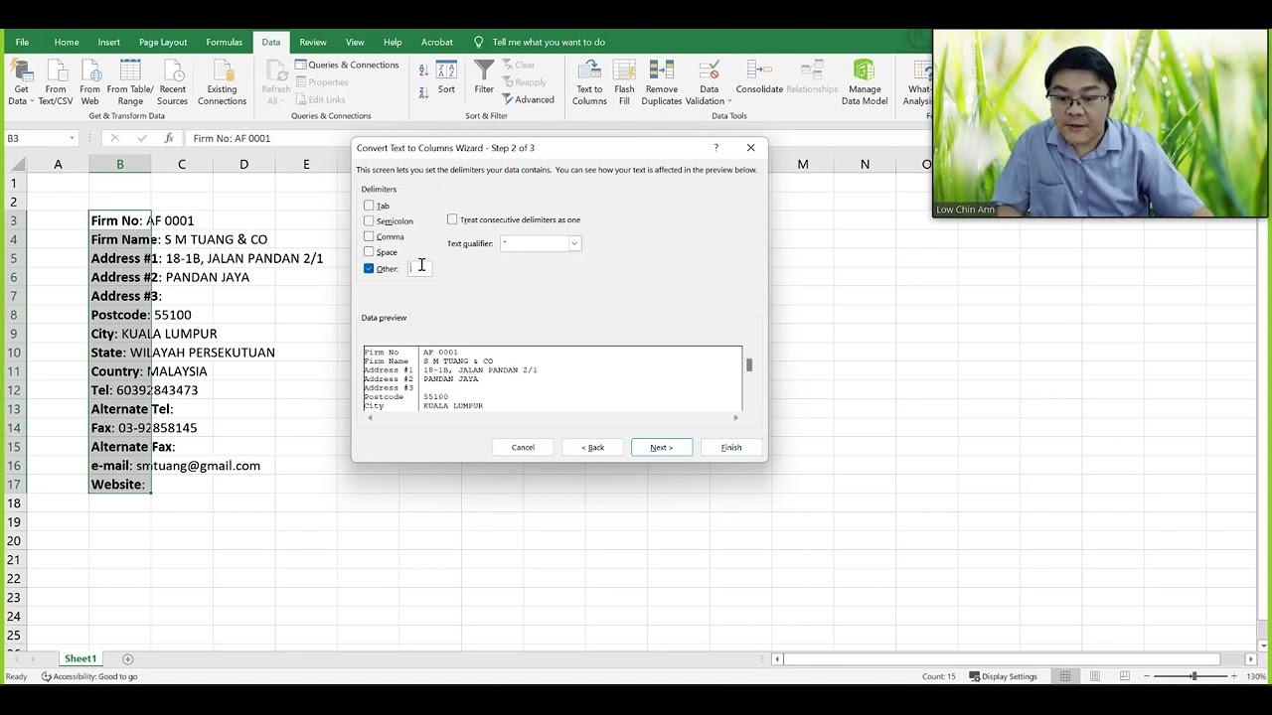The image size is (1272, 715).
Task: Switch to Page Break Preview in status bar
Action: (x=1125, y=676)
